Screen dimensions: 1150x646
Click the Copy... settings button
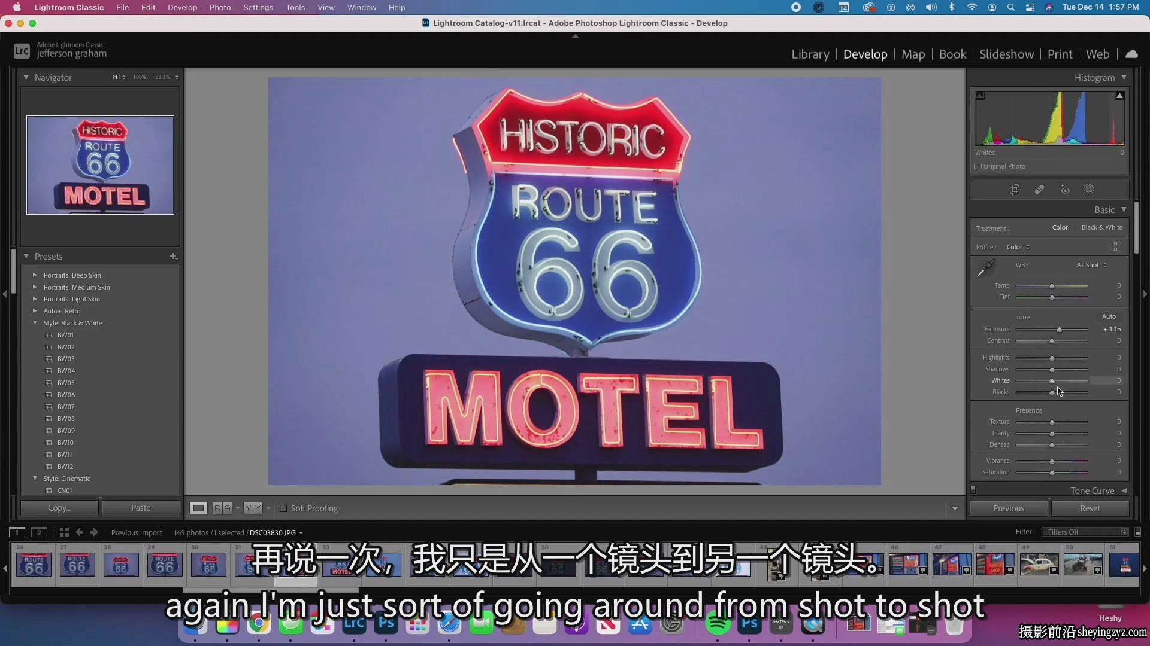pyautogui.click(x=59, y=508)
